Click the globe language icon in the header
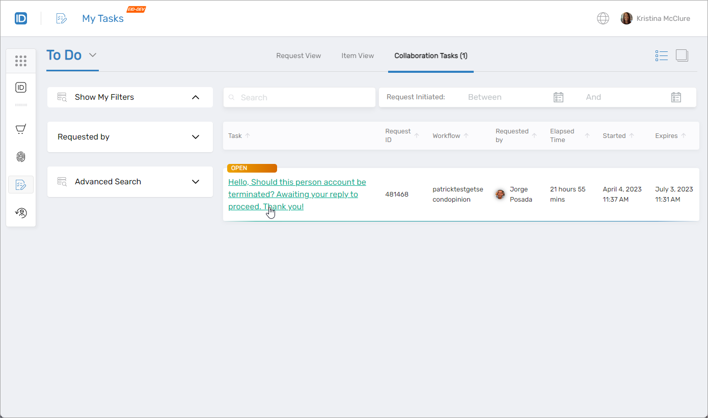 pos(603,18)
